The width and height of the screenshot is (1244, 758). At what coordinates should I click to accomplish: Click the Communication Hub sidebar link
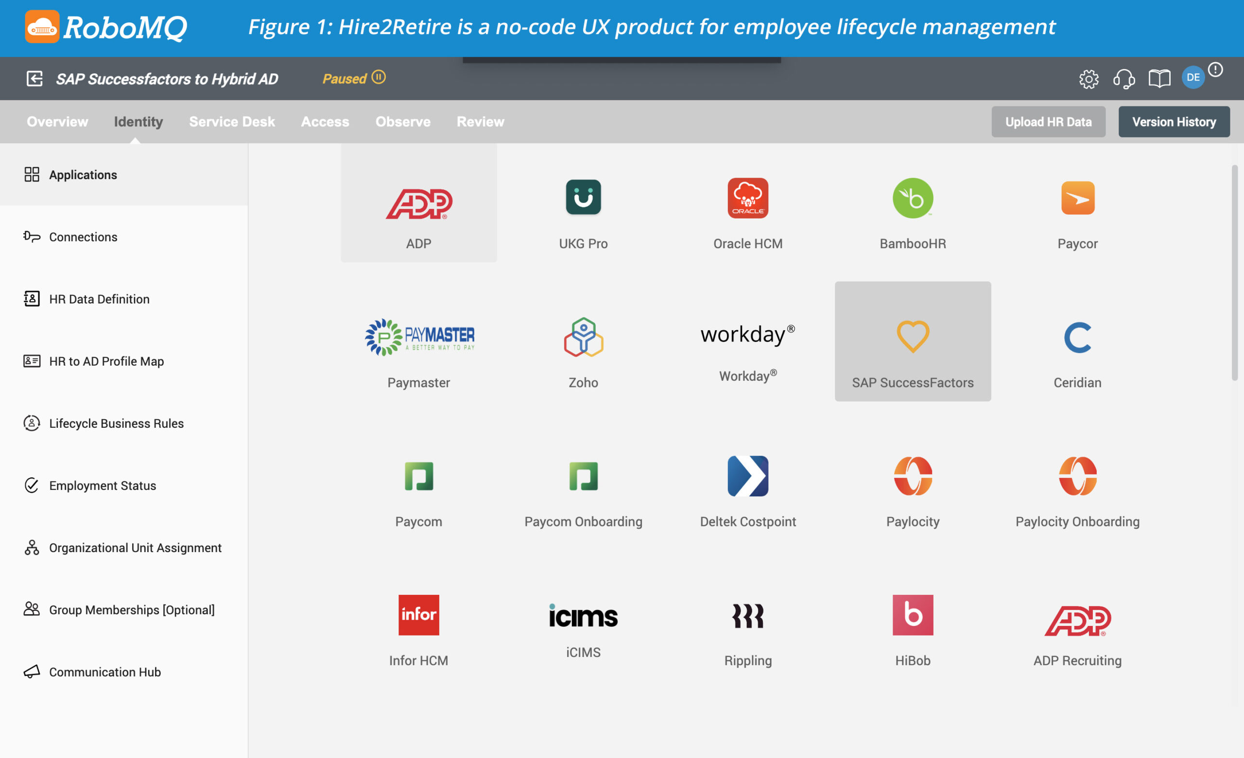(x=105, y=671)
